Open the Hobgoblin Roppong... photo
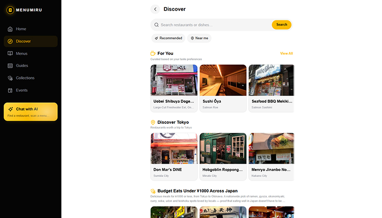Image resolution: width=382 pixels, height=218 pixels. point(223,148)
